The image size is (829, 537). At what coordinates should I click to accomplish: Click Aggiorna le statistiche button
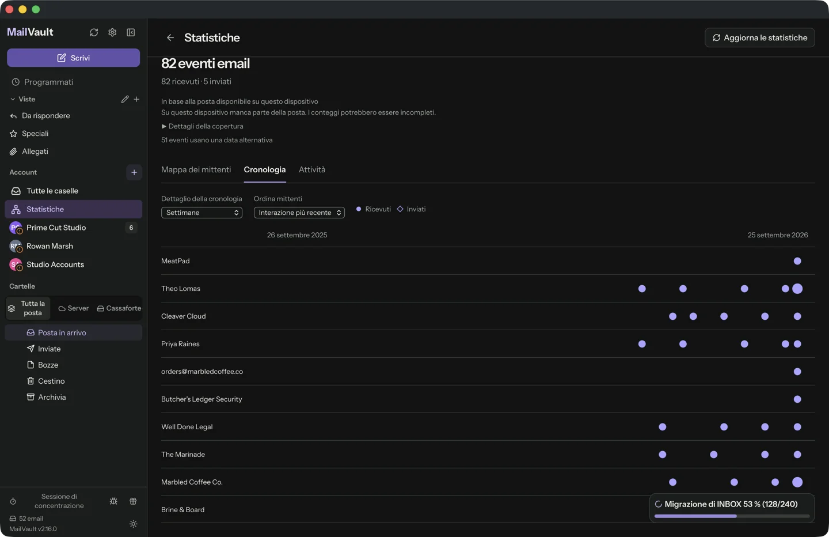760,37
